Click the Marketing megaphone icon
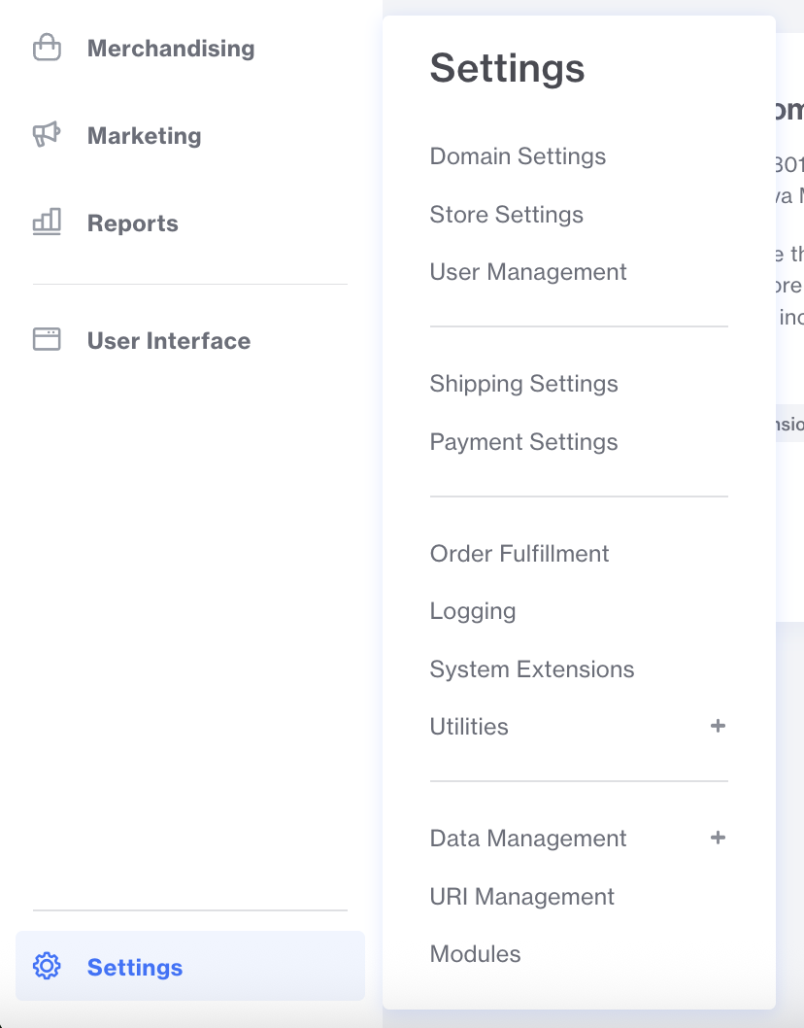804x1028 pixels. pos(48,134)
